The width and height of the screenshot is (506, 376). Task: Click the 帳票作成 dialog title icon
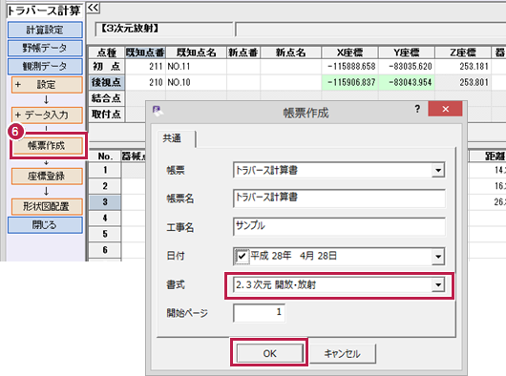[158, 111]
